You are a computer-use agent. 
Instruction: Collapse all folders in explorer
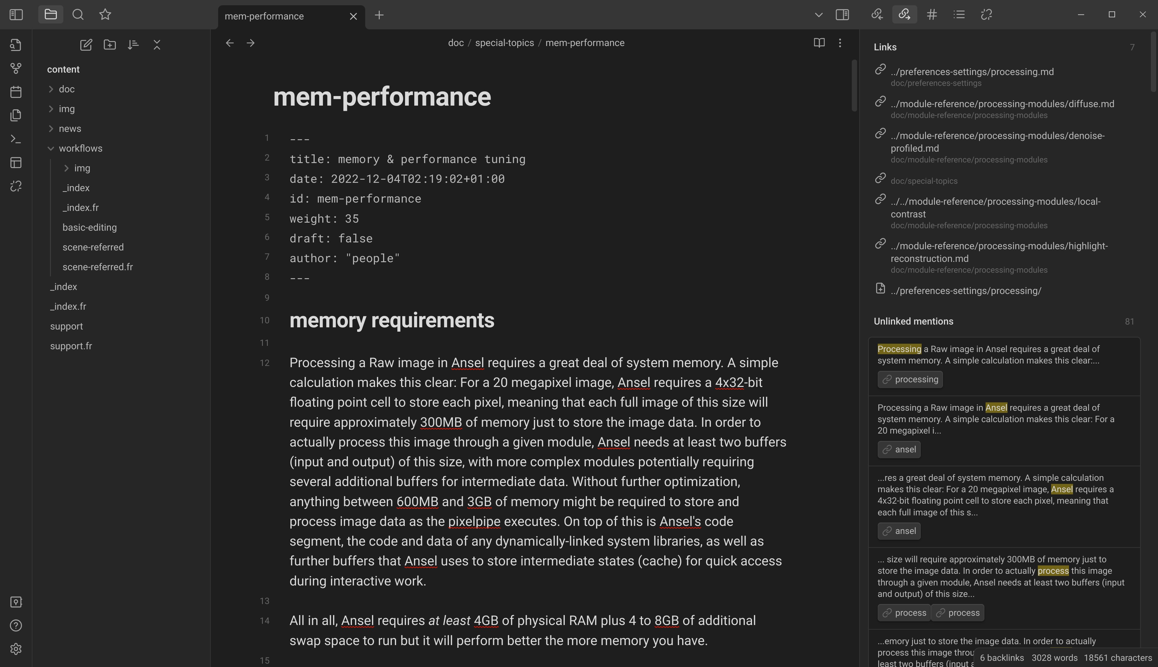coord(157,45)
